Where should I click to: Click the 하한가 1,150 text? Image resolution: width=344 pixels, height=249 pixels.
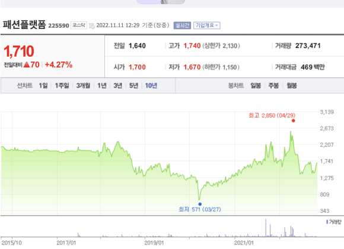point(221,67)
